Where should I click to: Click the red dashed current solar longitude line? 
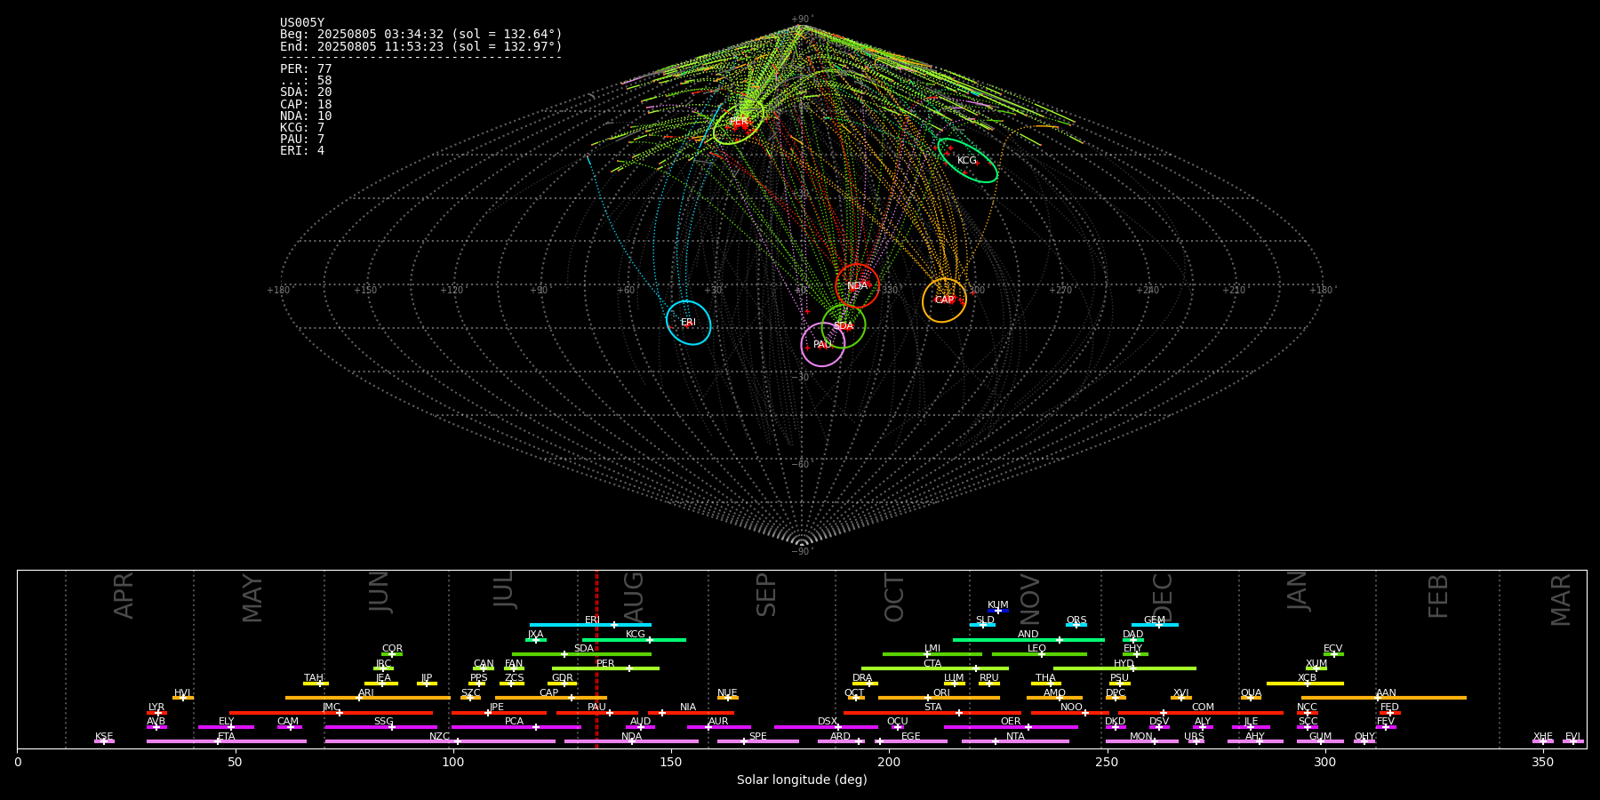tap(596, 659)
